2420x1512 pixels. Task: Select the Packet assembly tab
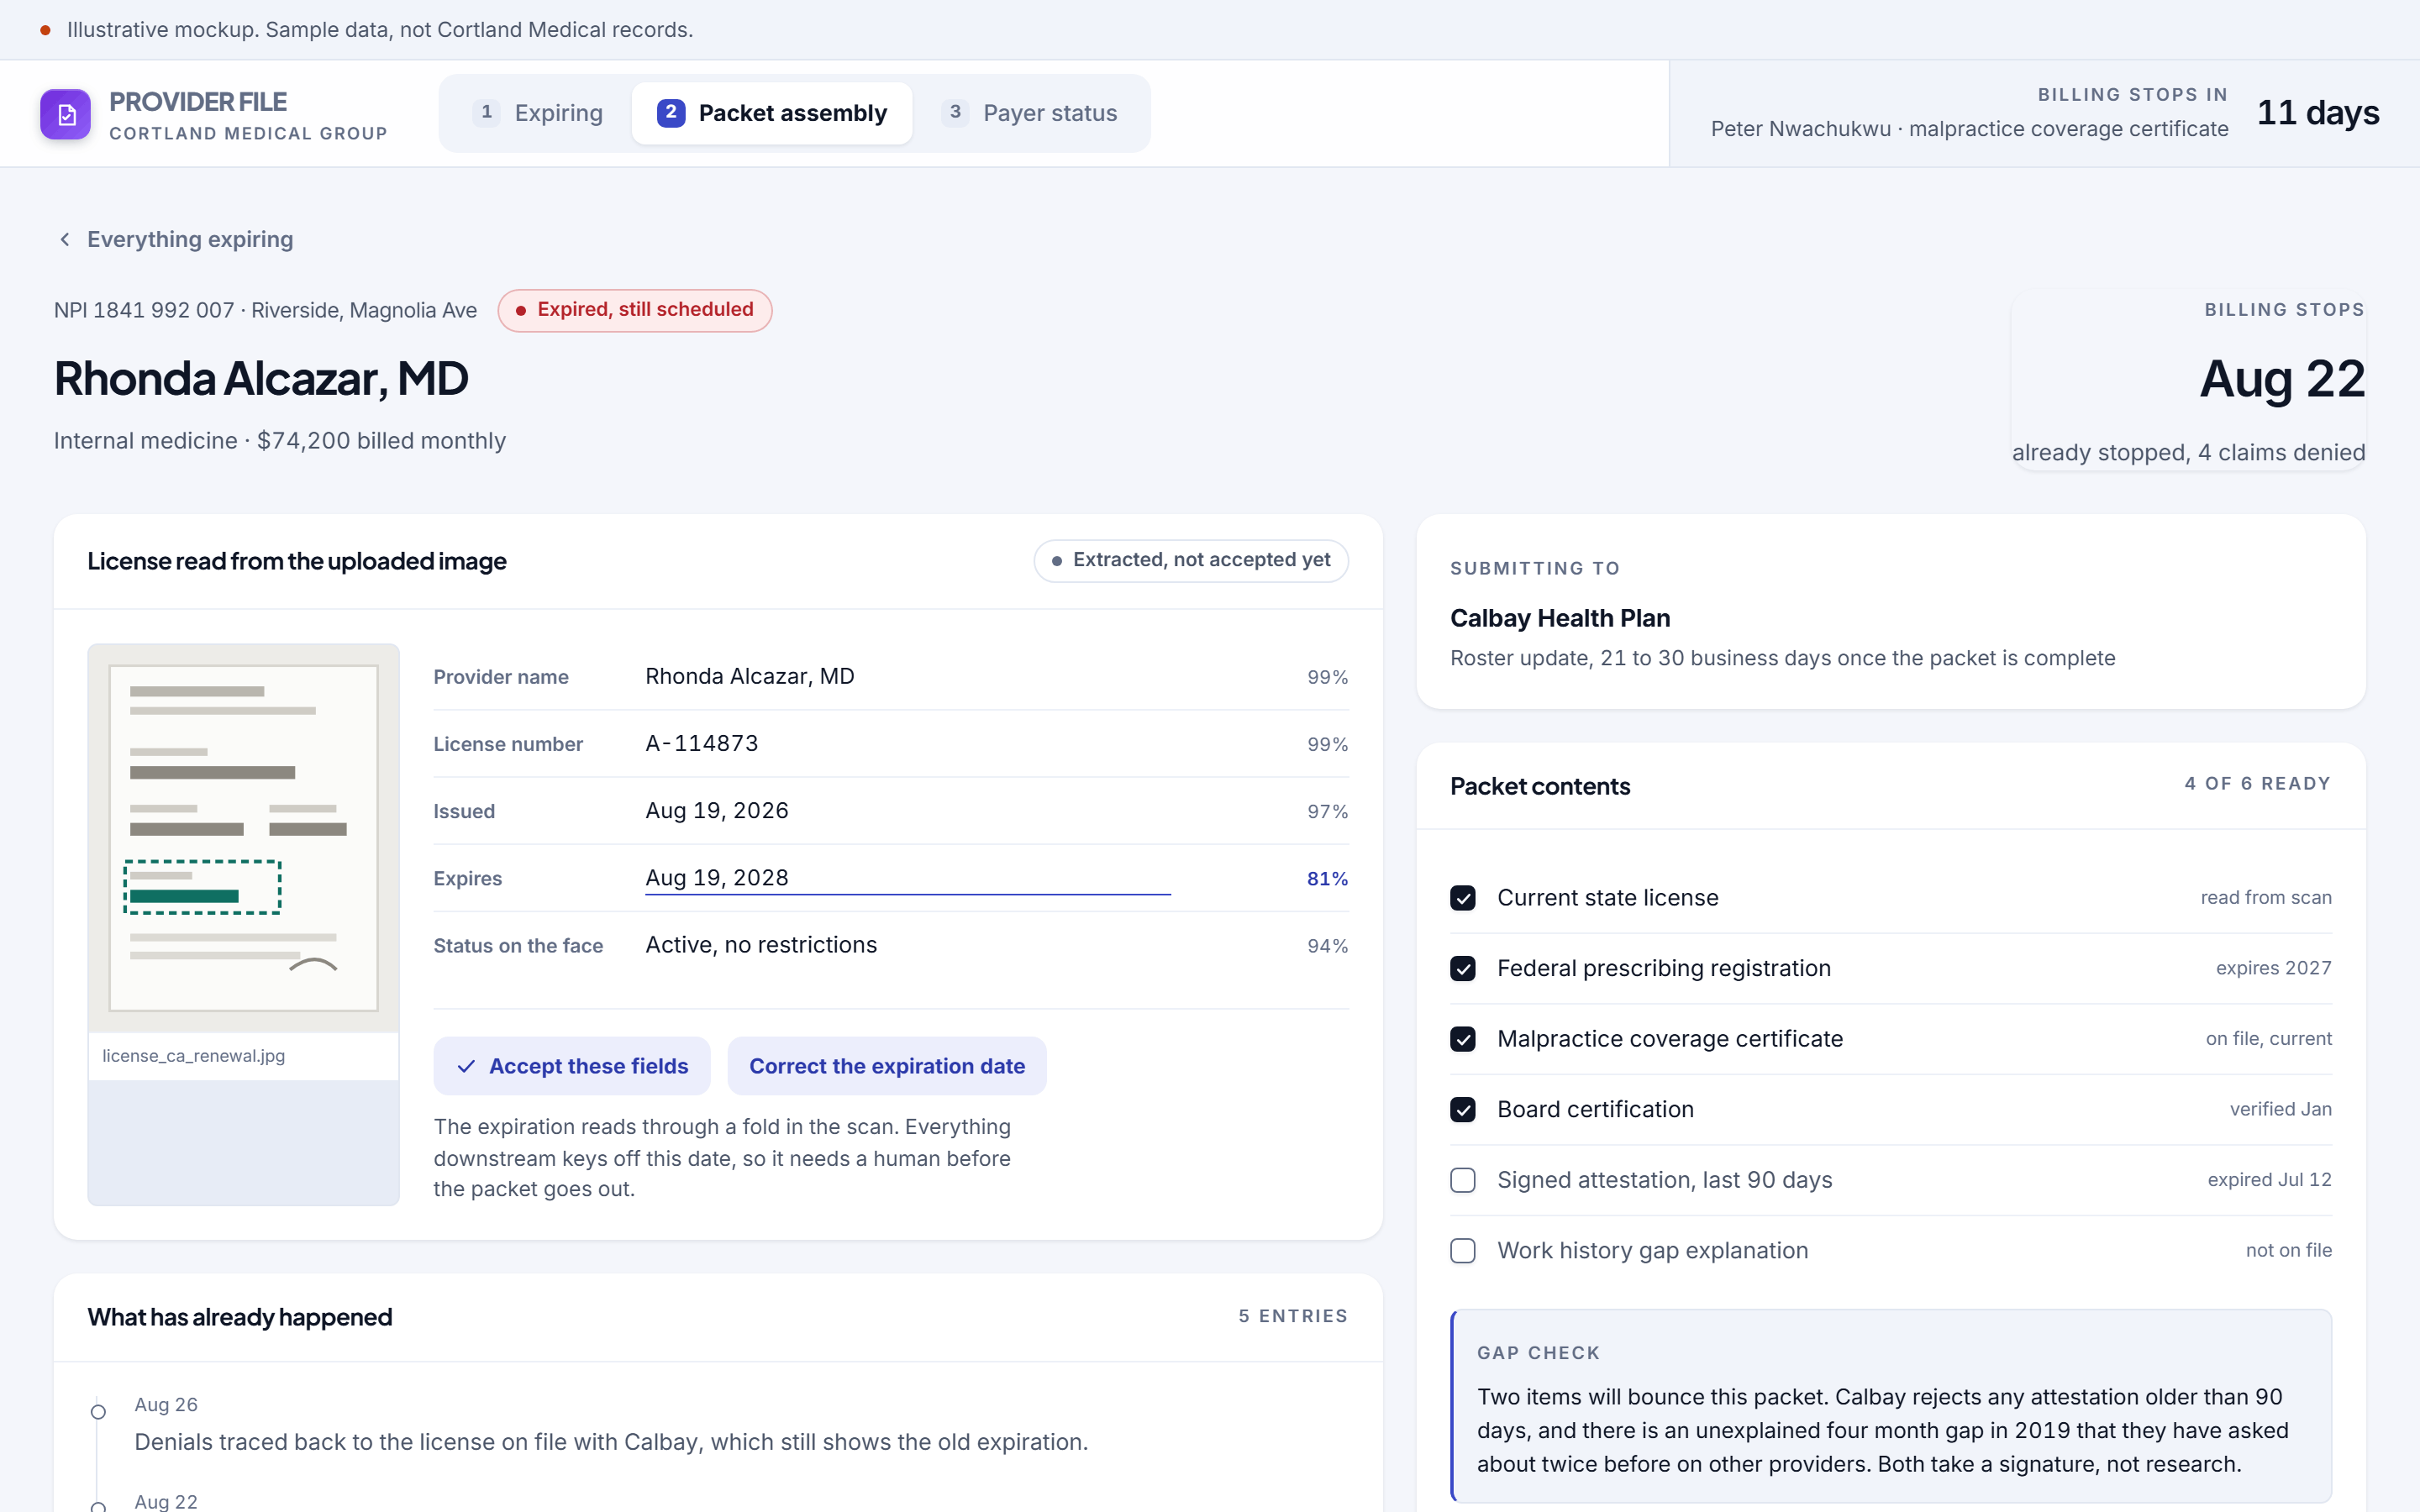(772, 113)
